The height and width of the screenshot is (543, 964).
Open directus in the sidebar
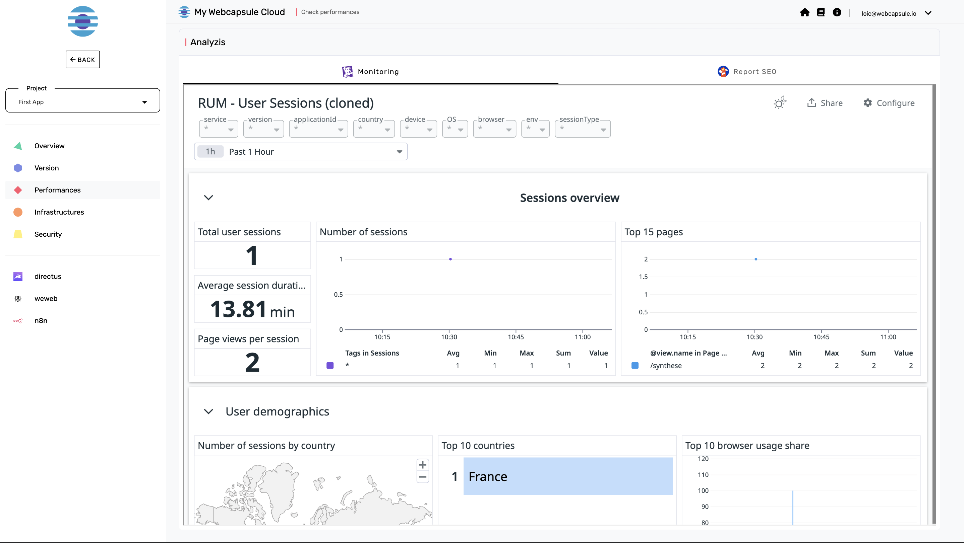[83, 276]
